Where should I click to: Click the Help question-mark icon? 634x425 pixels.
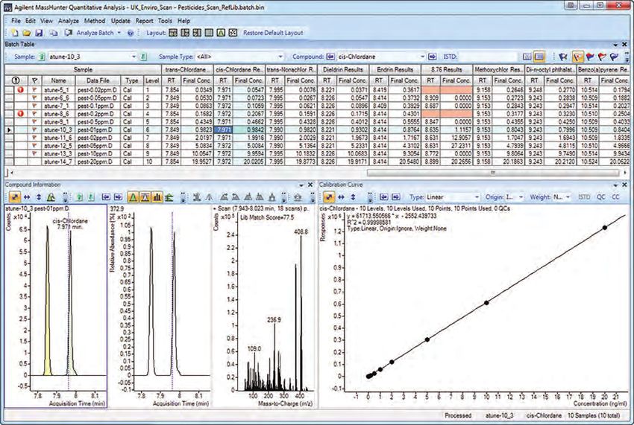(131, 33)
